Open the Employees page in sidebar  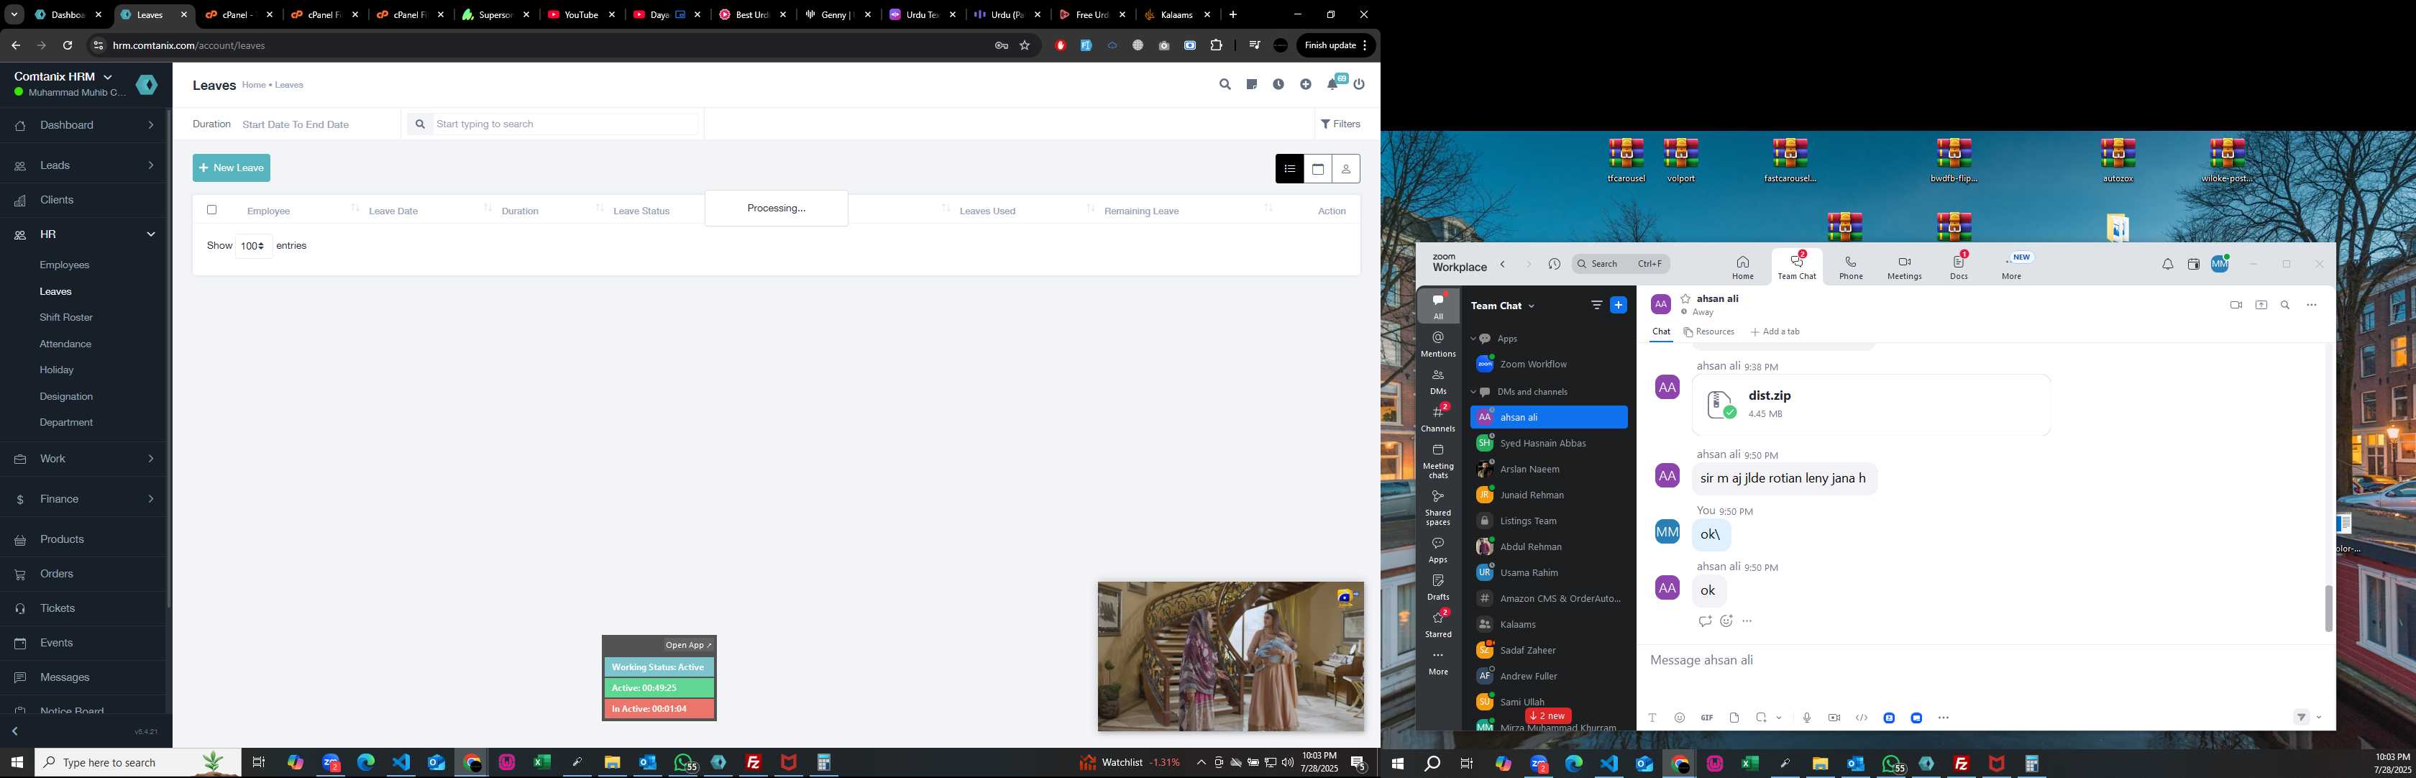[x=65, y=265]
